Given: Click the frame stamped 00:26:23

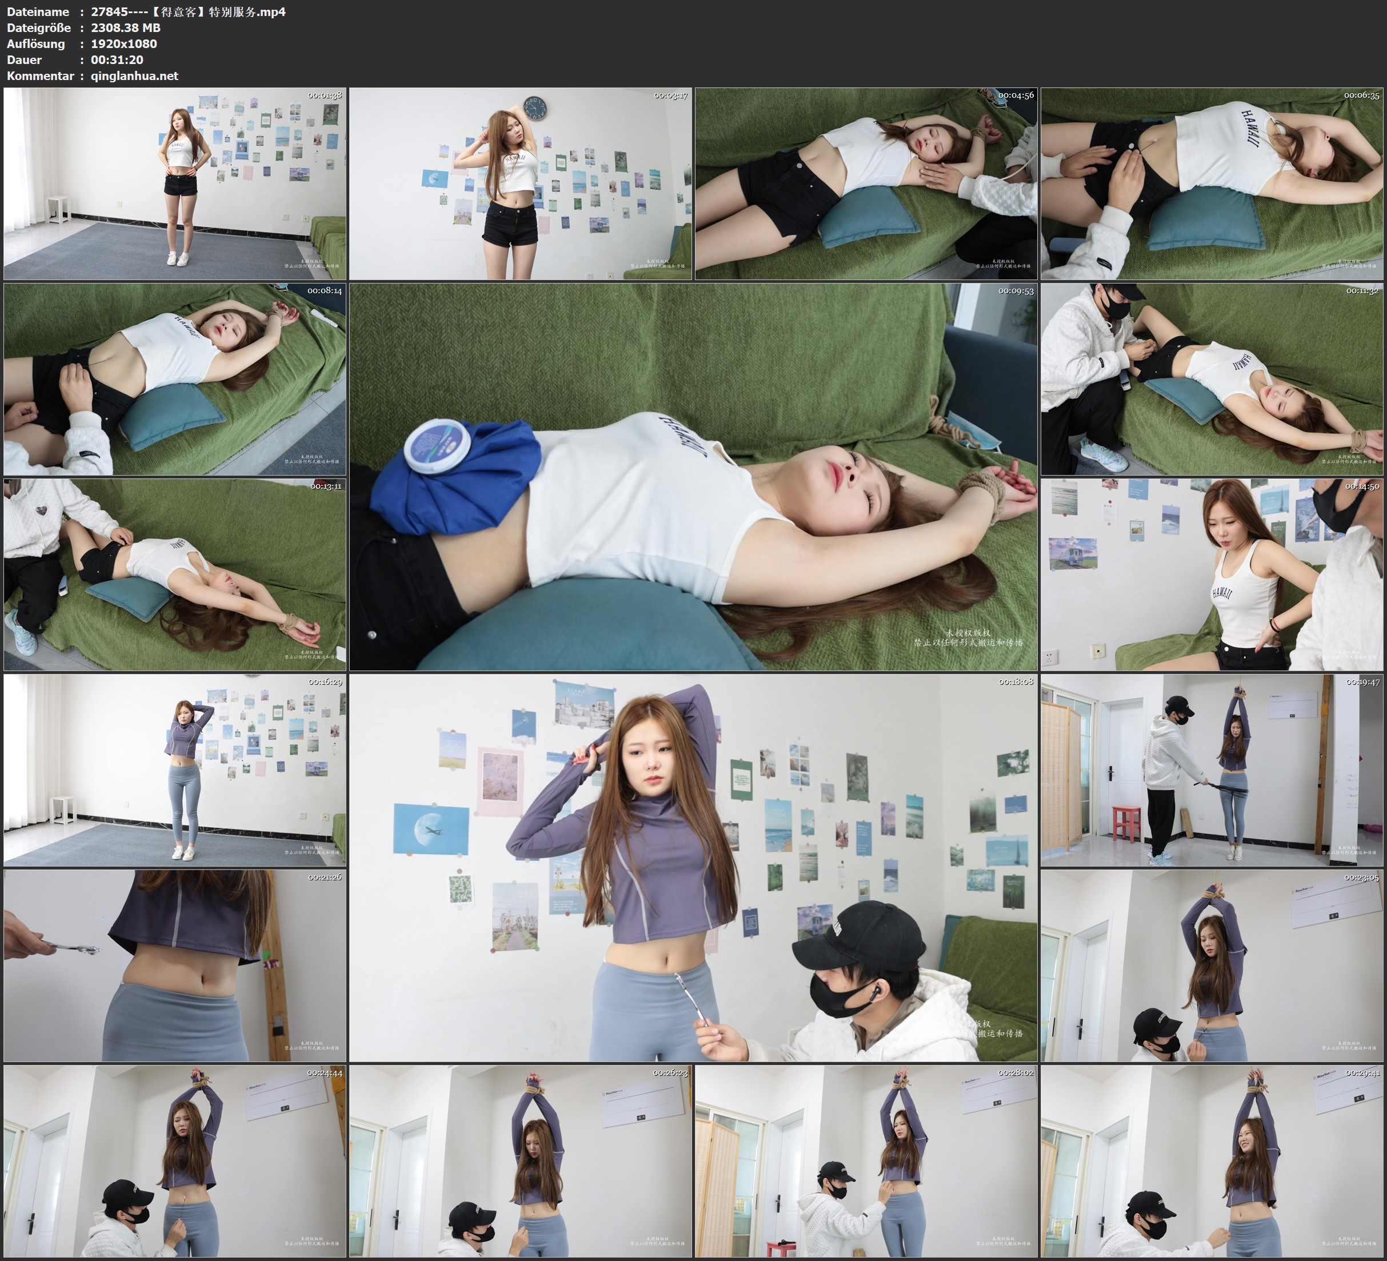Looking at the screenshot, I should point(520,1160).
